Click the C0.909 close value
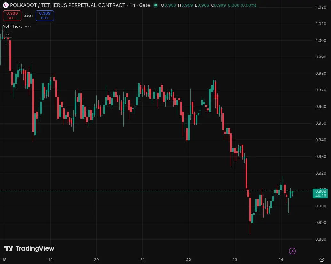The height and width of the screenshot is (264, 331). (218, 5)
